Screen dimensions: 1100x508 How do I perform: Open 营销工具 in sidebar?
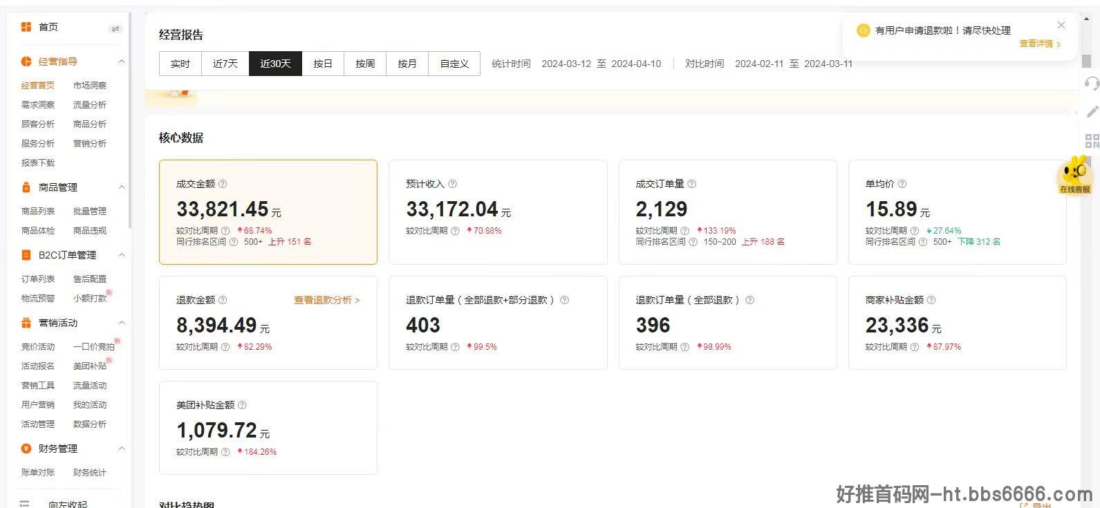pos(38,386)
